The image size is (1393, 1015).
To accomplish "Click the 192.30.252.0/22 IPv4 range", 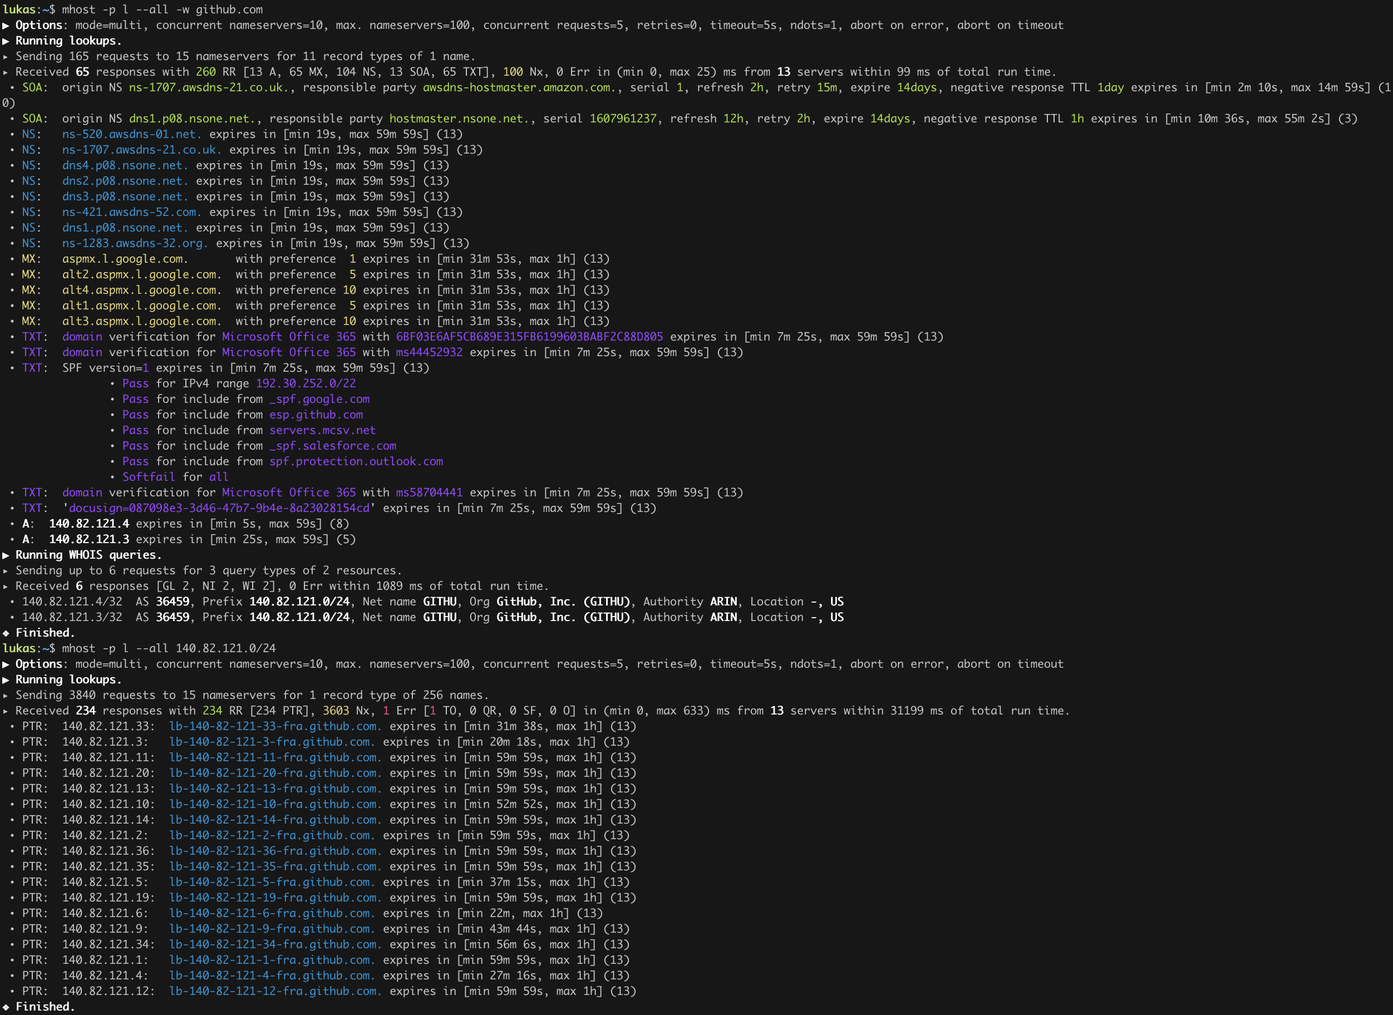I will [x=306, y=383].
